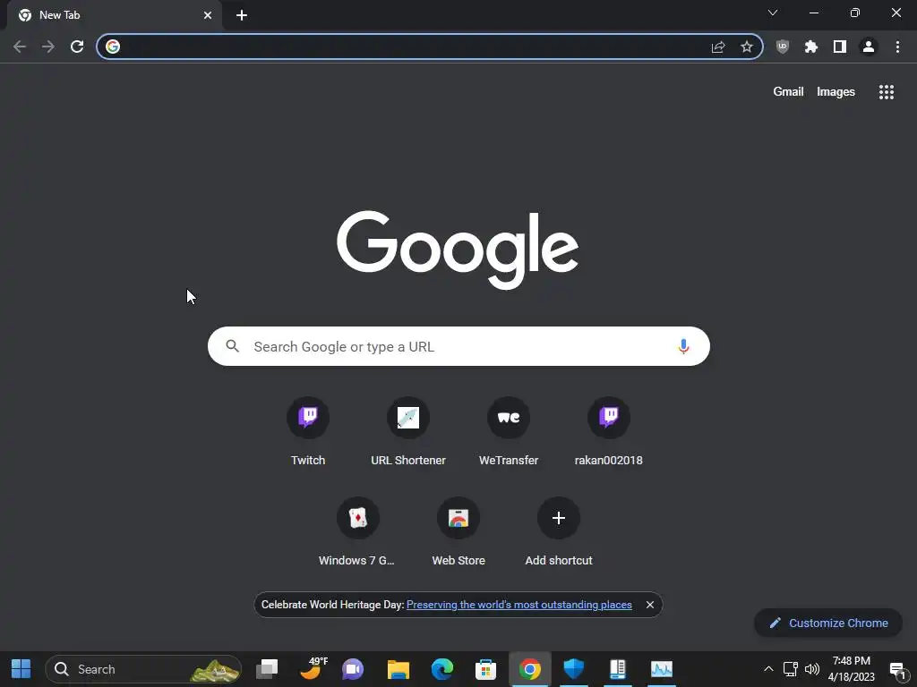Open the server-style app icon in taskbar
Screen dimensions: 917x687
[x=618, y=669]
